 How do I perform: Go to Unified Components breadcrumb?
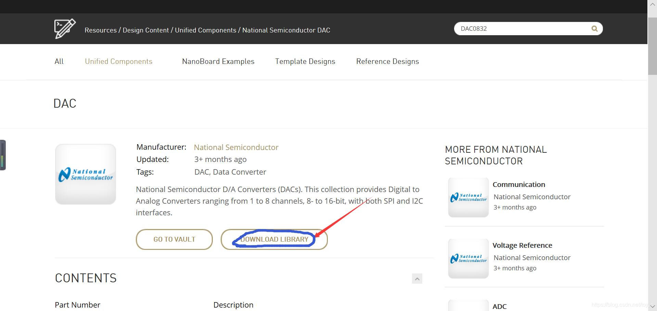[x=206, y=30]
